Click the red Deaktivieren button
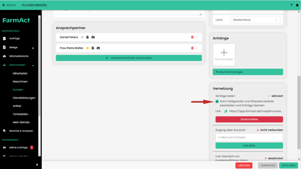301x169 pixels. (x=249, y=119)
